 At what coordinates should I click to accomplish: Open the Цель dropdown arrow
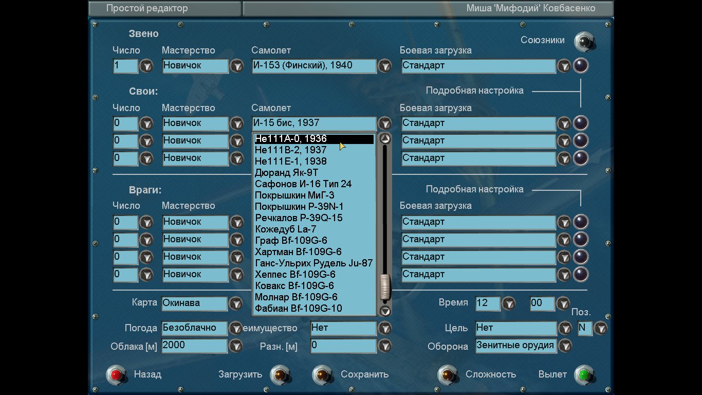point(565,328)
